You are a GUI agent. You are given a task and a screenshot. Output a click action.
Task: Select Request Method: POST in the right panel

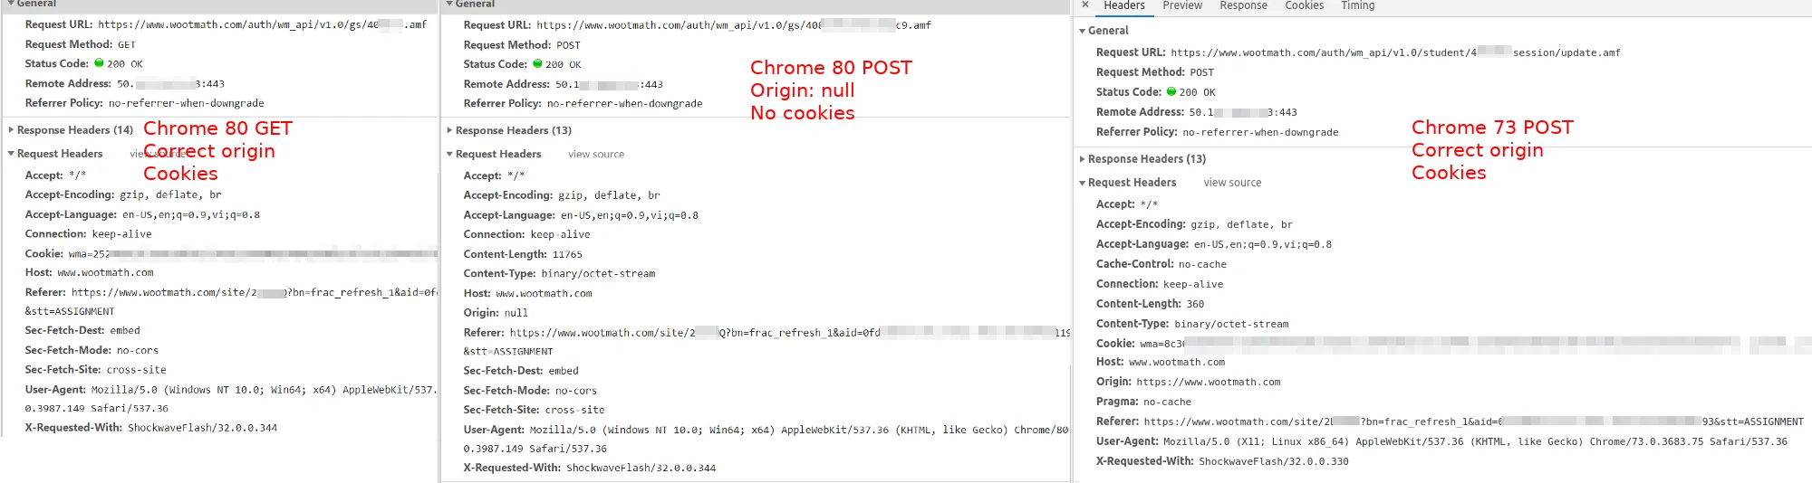click(1155, 72)
